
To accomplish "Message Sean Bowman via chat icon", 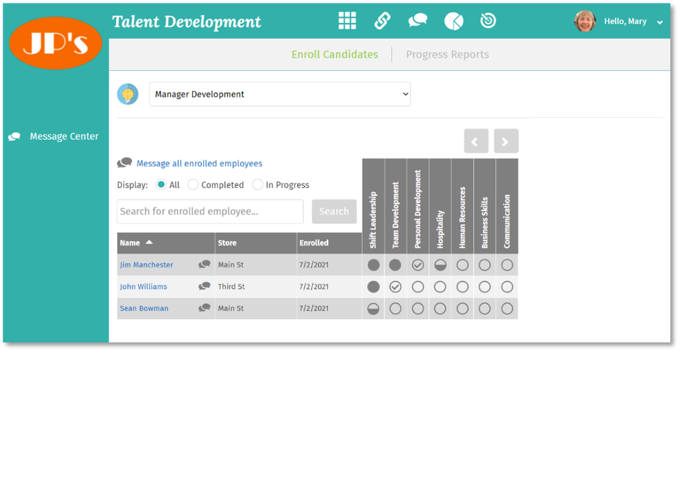I will click(x=204, y=308).
